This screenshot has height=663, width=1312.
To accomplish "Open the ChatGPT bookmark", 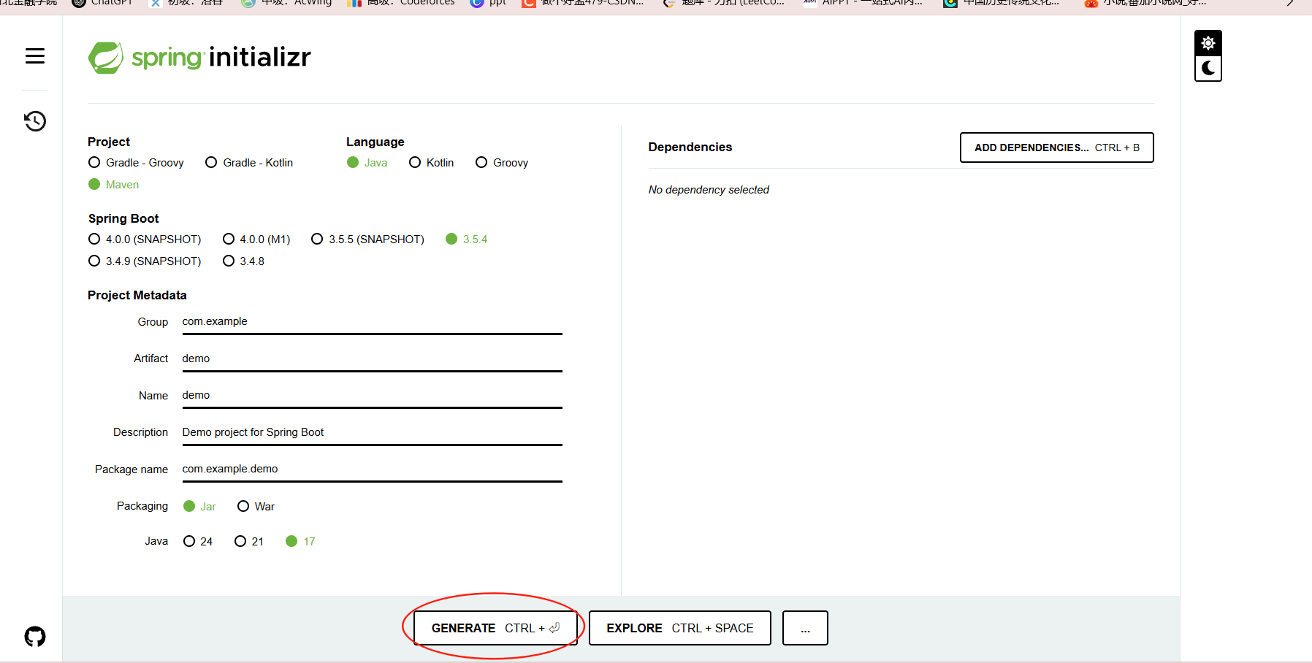I will point(103,3).
